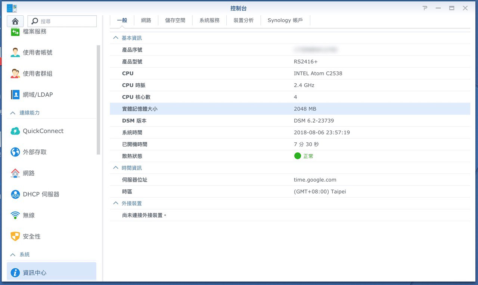Collapse the 連線能力 sidebar group
This screenshot has height=285, width=478.
click(13, 113)
